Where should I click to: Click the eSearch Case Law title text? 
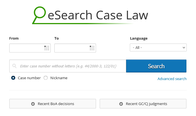click(98, 15)
